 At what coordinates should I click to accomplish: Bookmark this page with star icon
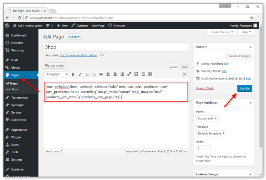pyautogui.click(x=252, y=18)
